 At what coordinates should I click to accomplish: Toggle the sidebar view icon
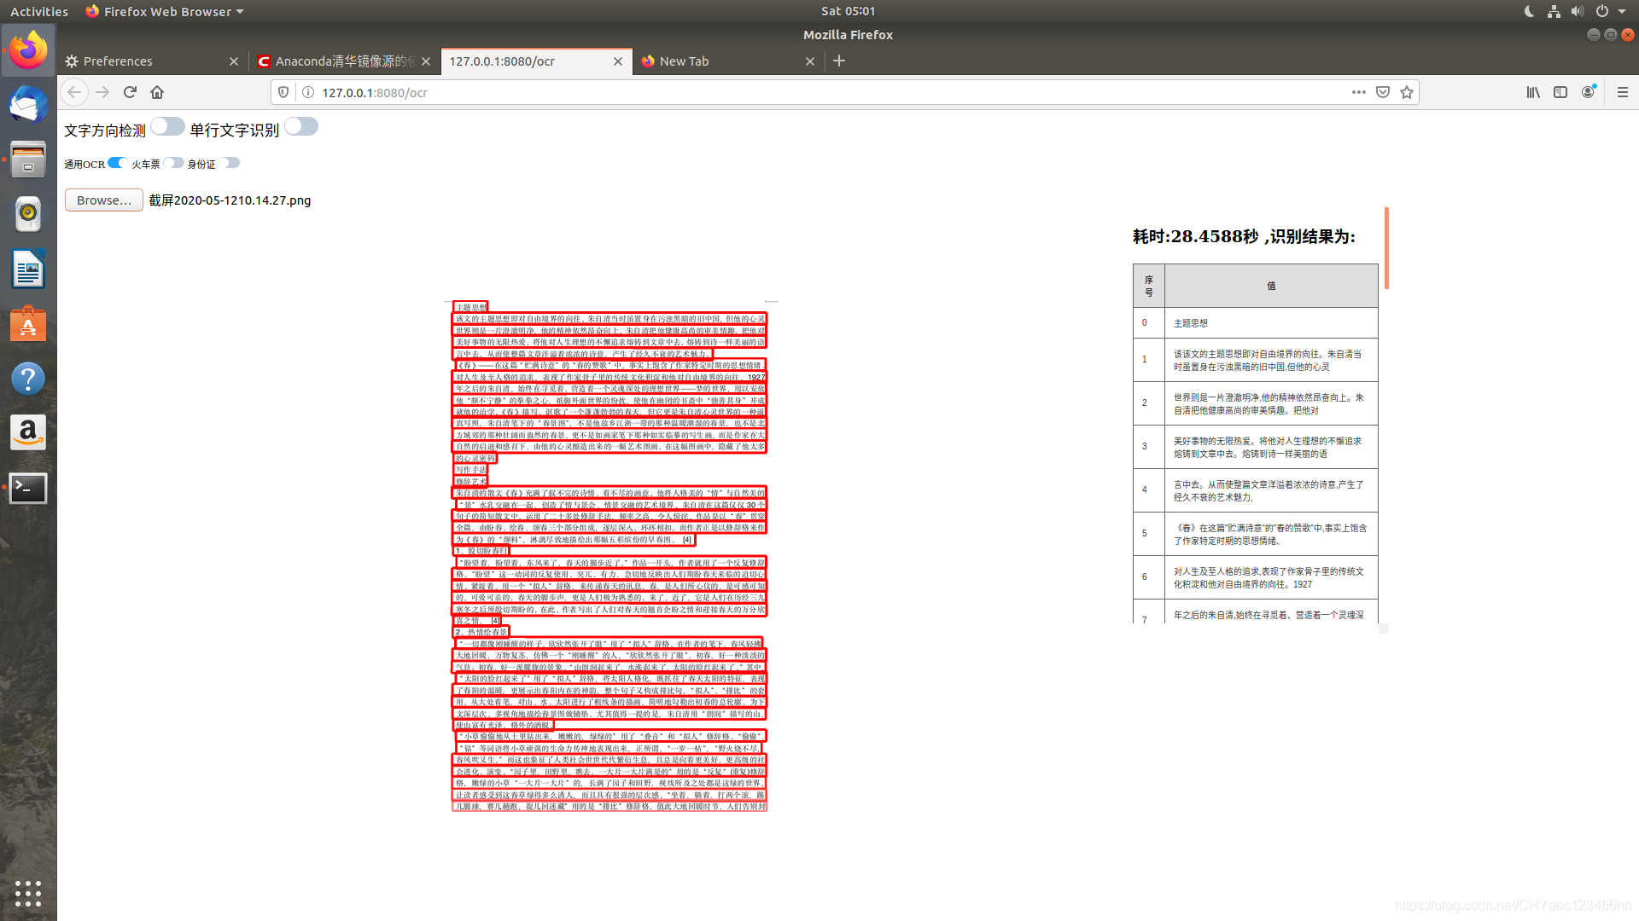1560,92
